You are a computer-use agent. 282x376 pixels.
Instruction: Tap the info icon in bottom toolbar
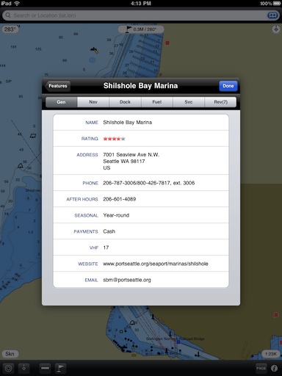click(274, 368)
